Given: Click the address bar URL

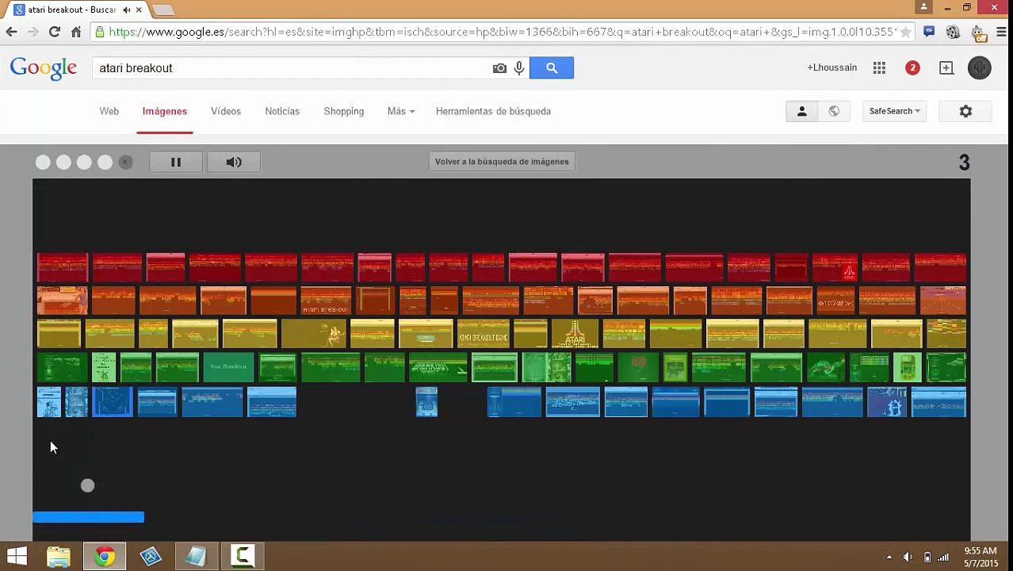Looking at the screenshot, I should coord(501,32).
